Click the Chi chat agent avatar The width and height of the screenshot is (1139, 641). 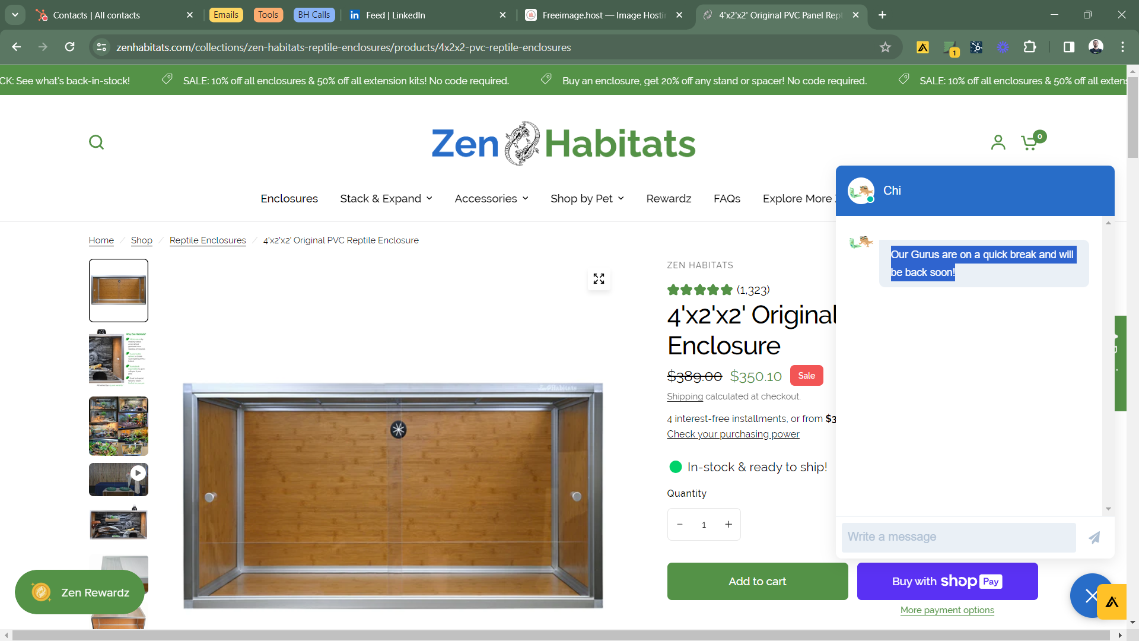(x=861, y=191)
